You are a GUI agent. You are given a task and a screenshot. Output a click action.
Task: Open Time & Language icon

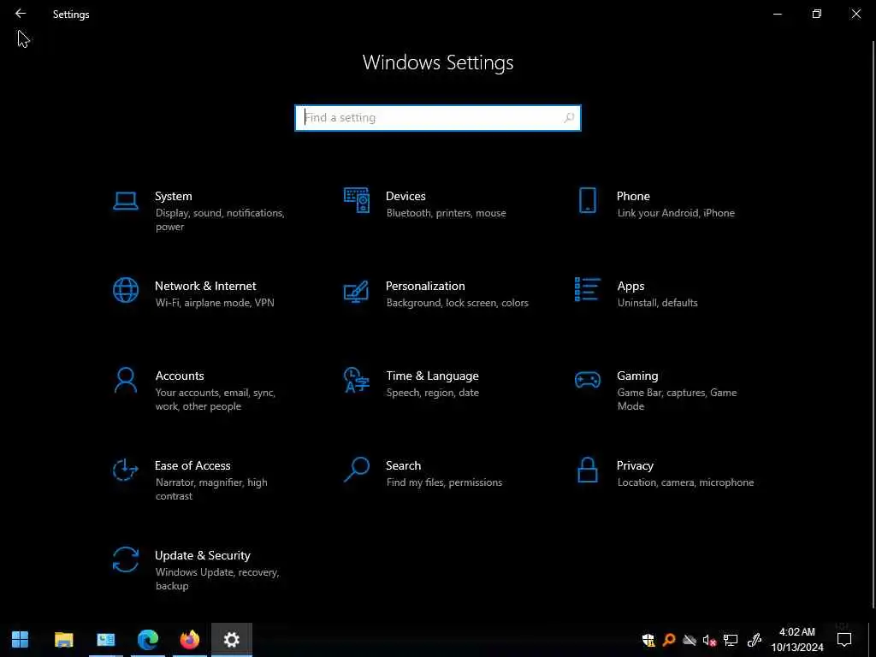click(x=357, y=380)
